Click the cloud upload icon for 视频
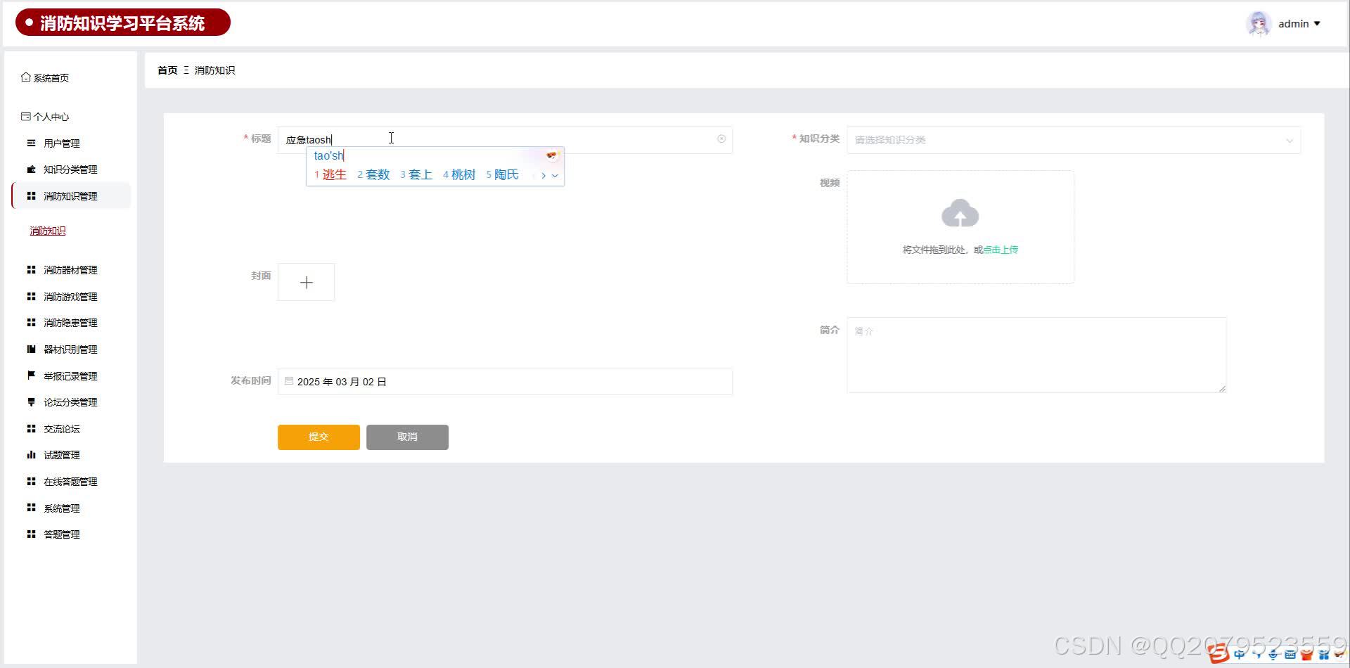The image size is (1350, 668). [960, 214]
